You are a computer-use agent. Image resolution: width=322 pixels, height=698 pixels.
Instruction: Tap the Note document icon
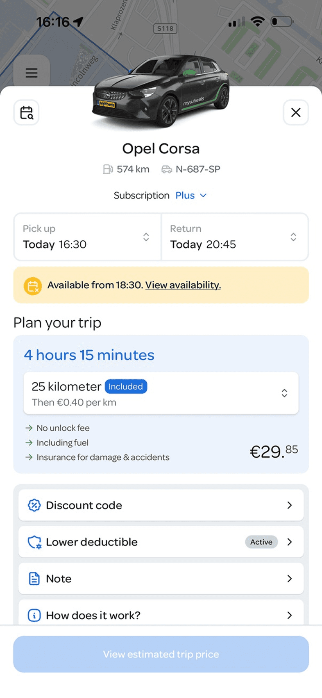pyautogui.click(x=34, y=579)
